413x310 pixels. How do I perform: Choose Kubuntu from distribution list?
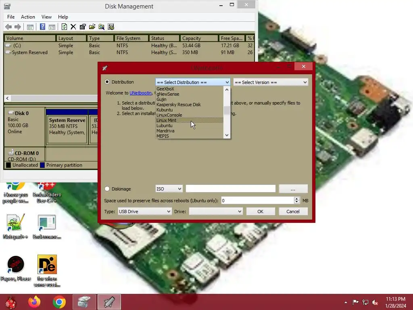tap(190, 110)
